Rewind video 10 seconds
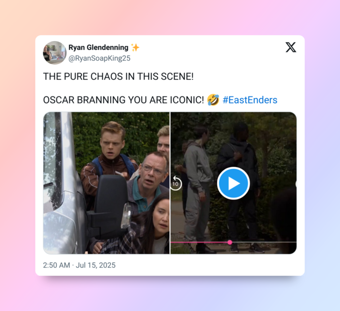Viewport: 340px width, 311px height. (x=175, y=183)
